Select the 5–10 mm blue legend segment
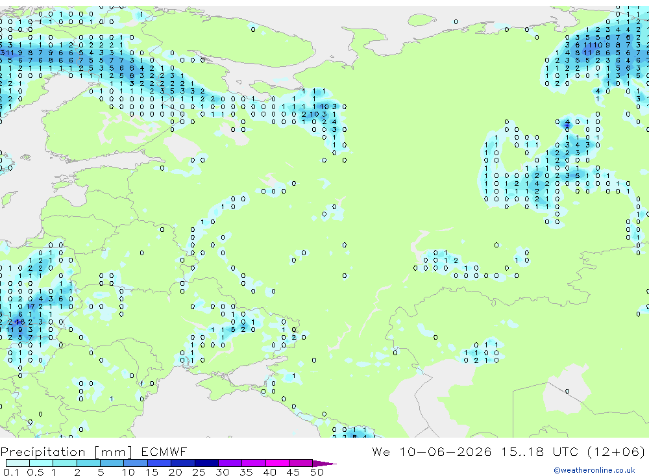This screenshot has height=476, width=649. click(112, 463)
